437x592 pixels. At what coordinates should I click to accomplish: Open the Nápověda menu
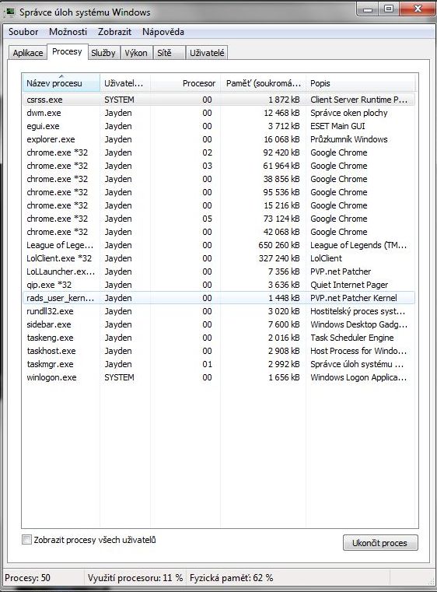point(163,32)
